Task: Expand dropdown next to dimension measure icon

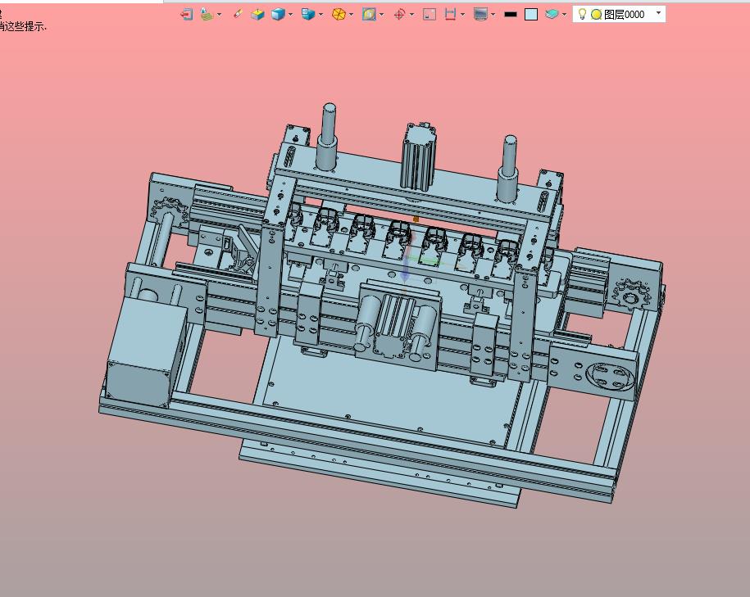Action: tap(462, 15)
